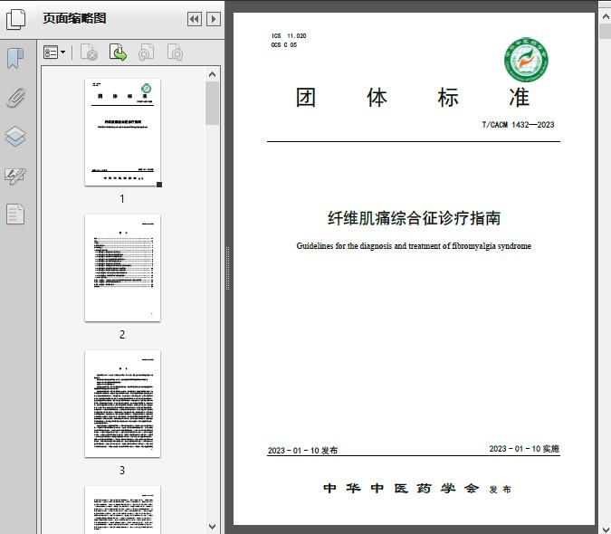The width and height of the screenshot is (611, 534).
Task: Click the page number label 1
Action: pos(122,198)
